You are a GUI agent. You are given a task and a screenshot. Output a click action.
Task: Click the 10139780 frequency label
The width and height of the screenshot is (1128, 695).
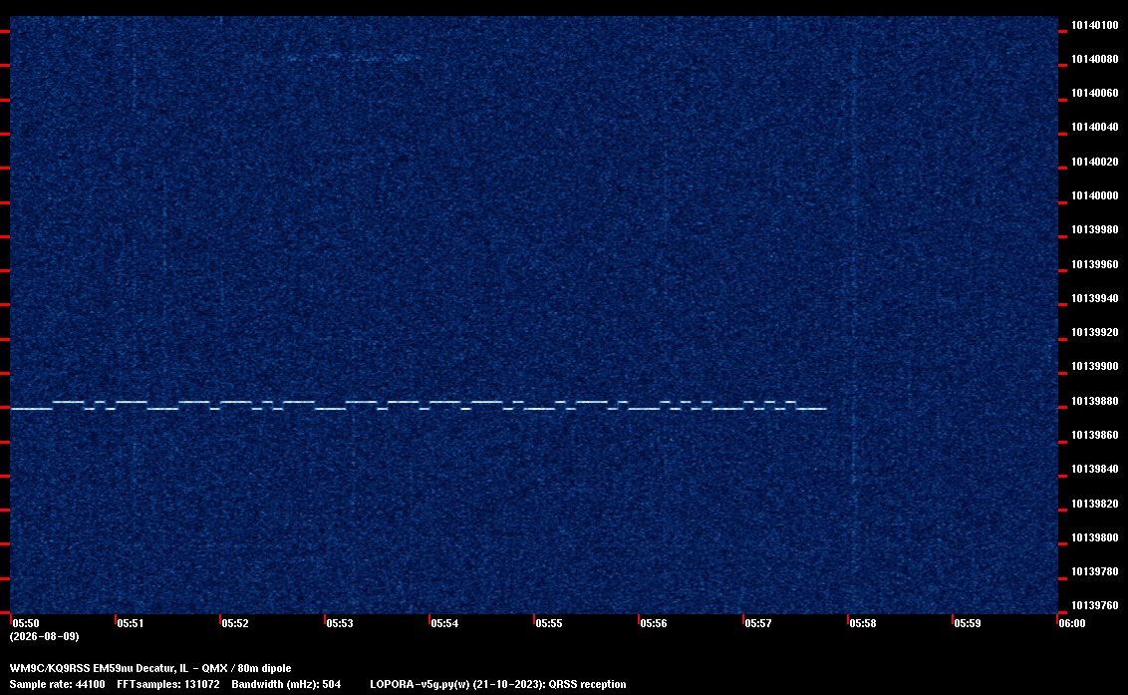(x=1095, y=571)
